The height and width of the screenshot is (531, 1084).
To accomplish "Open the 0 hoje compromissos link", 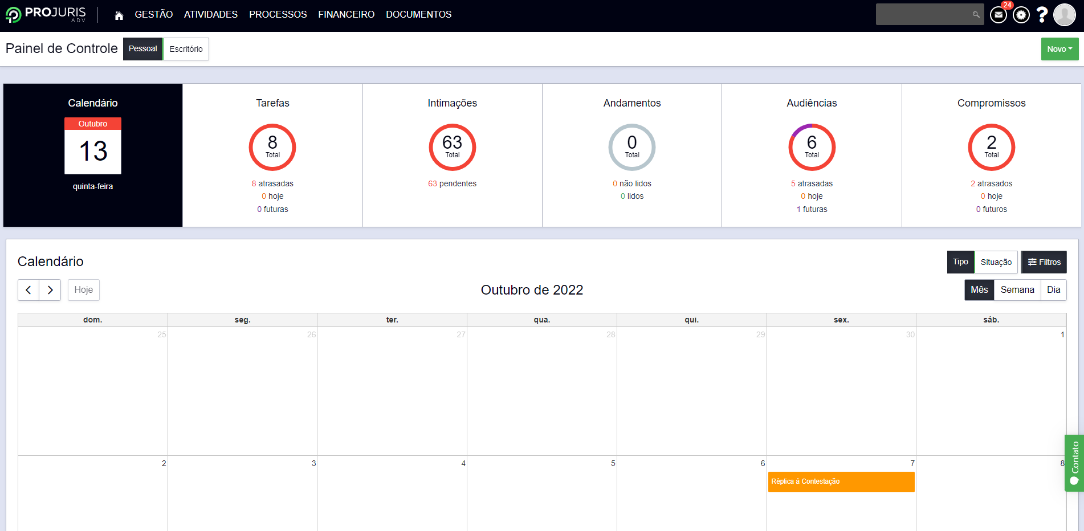I will [x=992, y=196].
